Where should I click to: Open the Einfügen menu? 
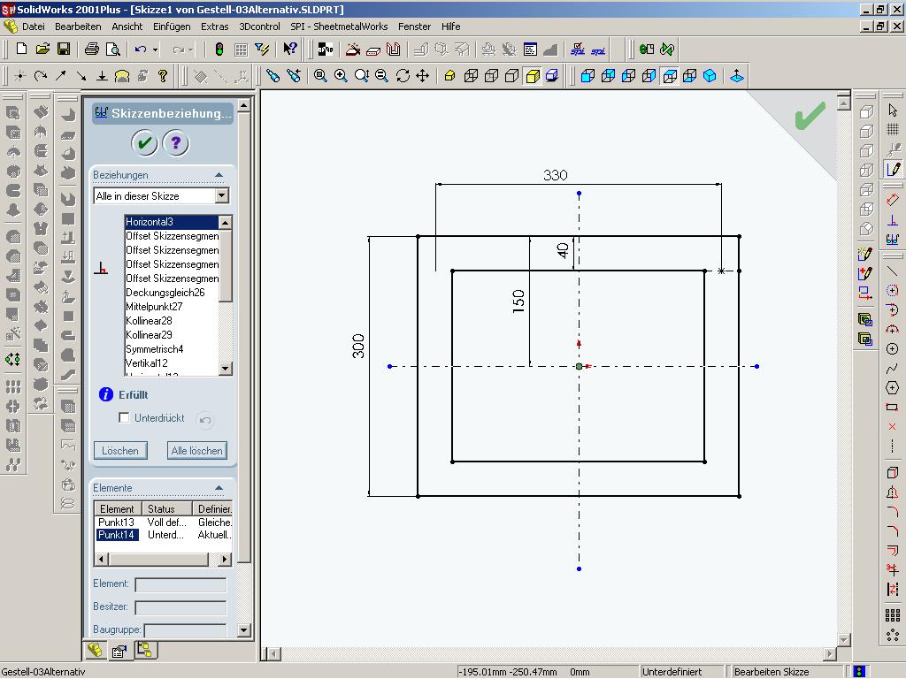click(x=171, y=27)
